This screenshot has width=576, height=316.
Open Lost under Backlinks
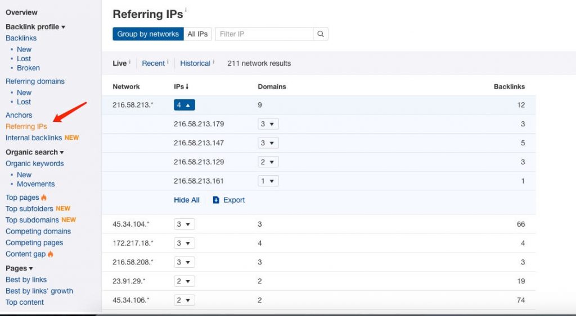pyautogui.click(x=24, y=59)
